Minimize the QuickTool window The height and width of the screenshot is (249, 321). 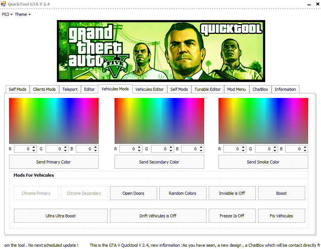coord(309,4)
